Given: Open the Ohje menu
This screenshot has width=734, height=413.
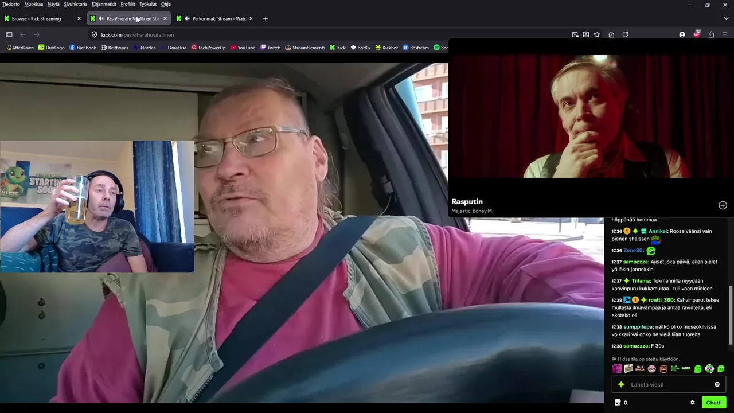Looking at the screenshot, I should (x=166, y=4).
